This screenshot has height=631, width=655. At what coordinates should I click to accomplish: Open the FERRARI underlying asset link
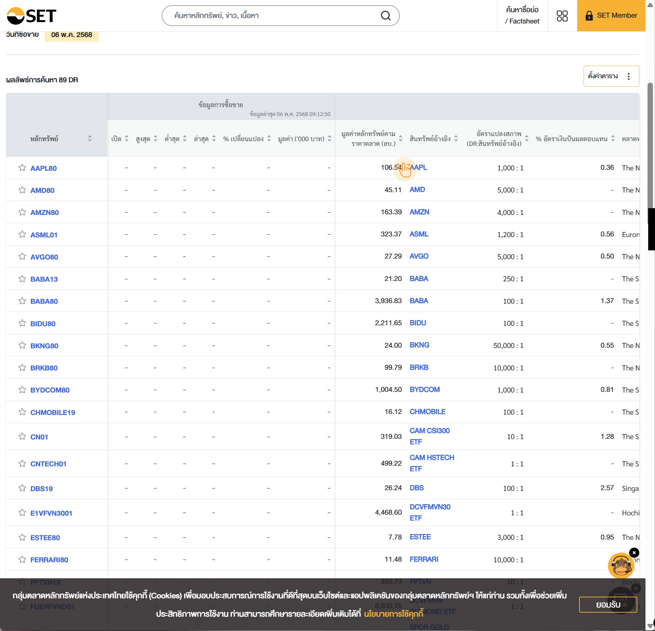point(424,559)
